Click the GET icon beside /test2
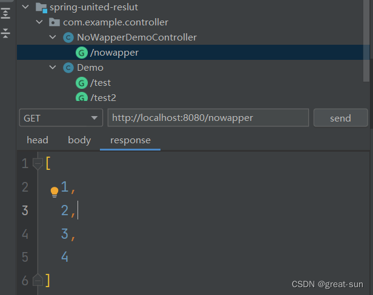Viewport: 373px width, 295px height. tap(82, 97)
